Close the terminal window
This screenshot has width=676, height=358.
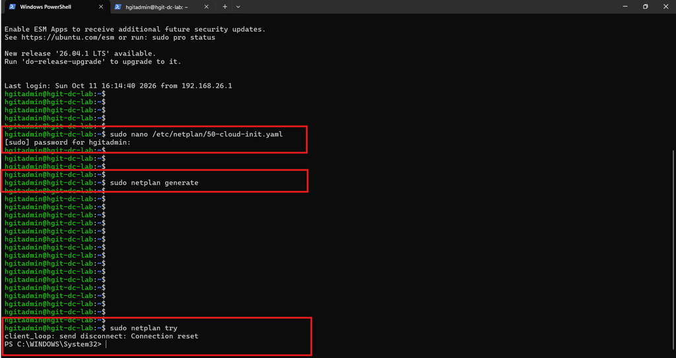pos(665,7)
